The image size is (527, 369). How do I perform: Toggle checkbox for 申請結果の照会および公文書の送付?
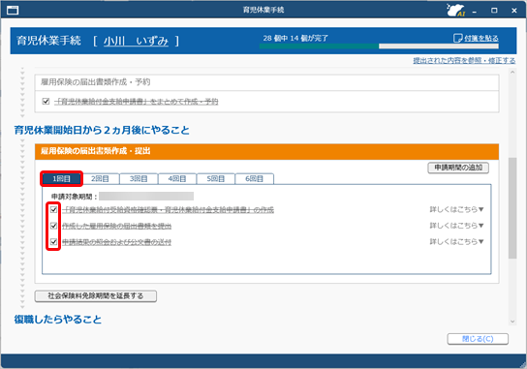pyautogui.click(x=54, y=241)
